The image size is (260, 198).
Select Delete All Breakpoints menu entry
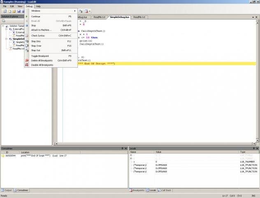[51, 61]
